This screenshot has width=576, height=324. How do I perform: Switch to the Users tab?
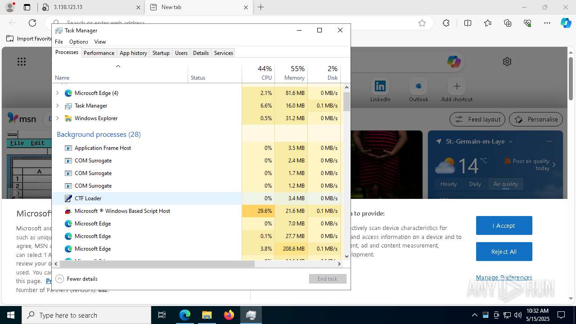click(x=181, y=53)
